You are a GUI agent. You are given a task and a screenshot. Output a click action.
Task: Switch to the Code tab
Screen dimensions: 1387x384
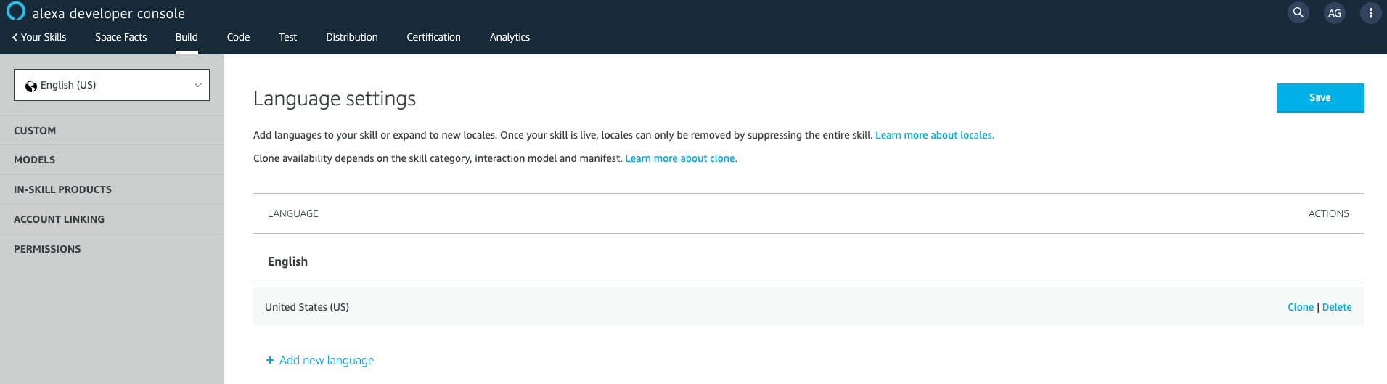tap(238, 37)
